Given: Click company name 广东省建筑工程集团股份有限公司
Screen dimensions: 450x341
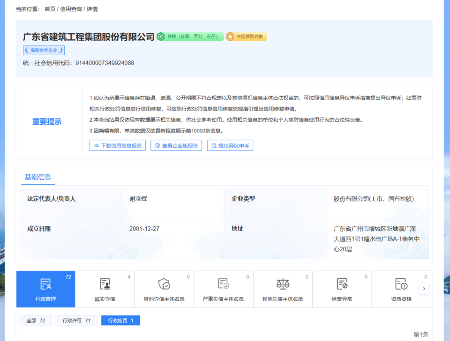Looking at the screenshot, I should coord(89,36).
